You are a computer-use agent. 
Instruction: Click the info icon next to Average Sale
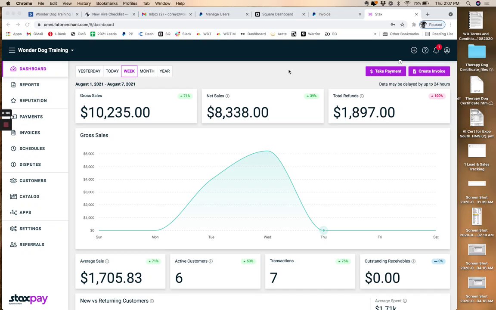coord(107,261)
